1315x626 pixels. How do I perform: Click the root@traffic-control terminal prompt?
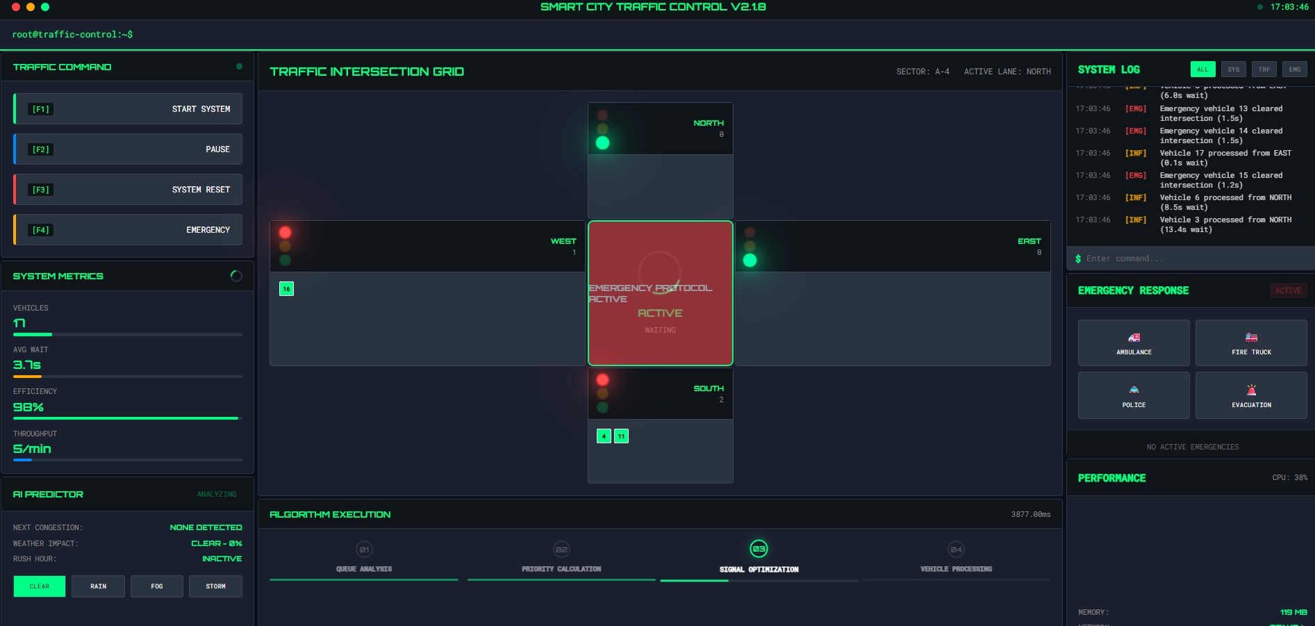tap(72, 34)
